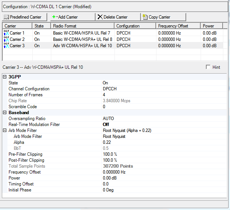Select the Scramble Code property label
The width and height of the screenshot is (230, 210).
pos(23,107)
